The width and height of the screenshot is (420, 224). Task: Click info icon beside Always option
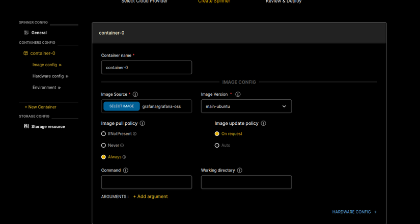[124, 157]
